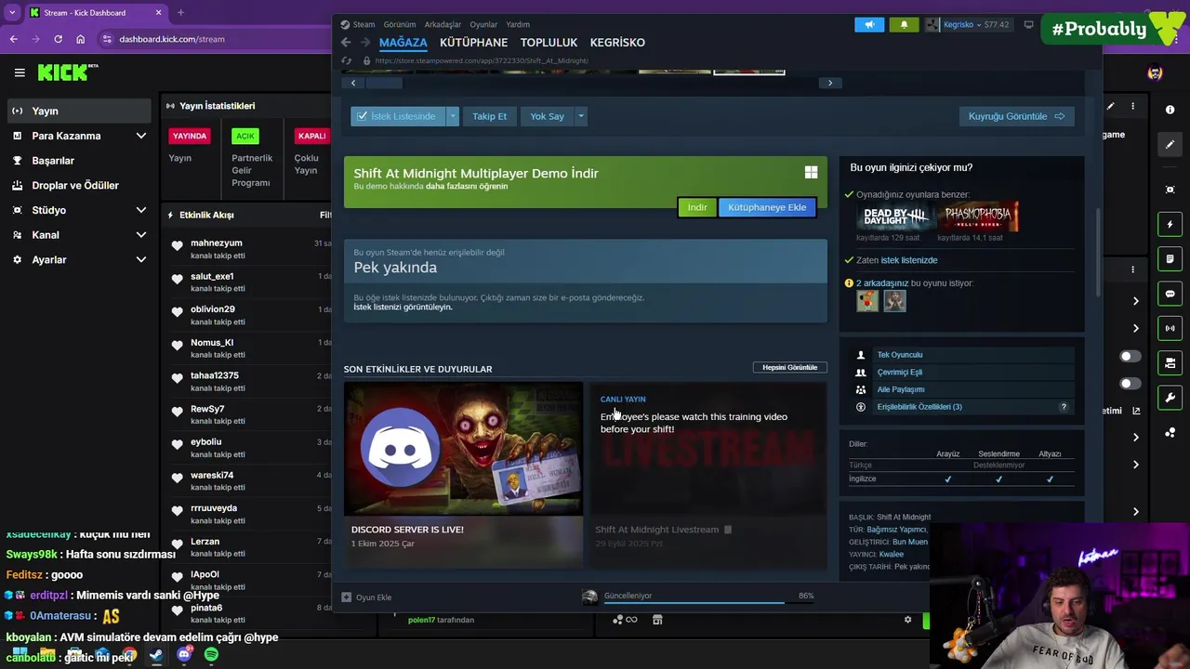Click next screenshot arrow in Steam carousel

click(x=830, y=83)
